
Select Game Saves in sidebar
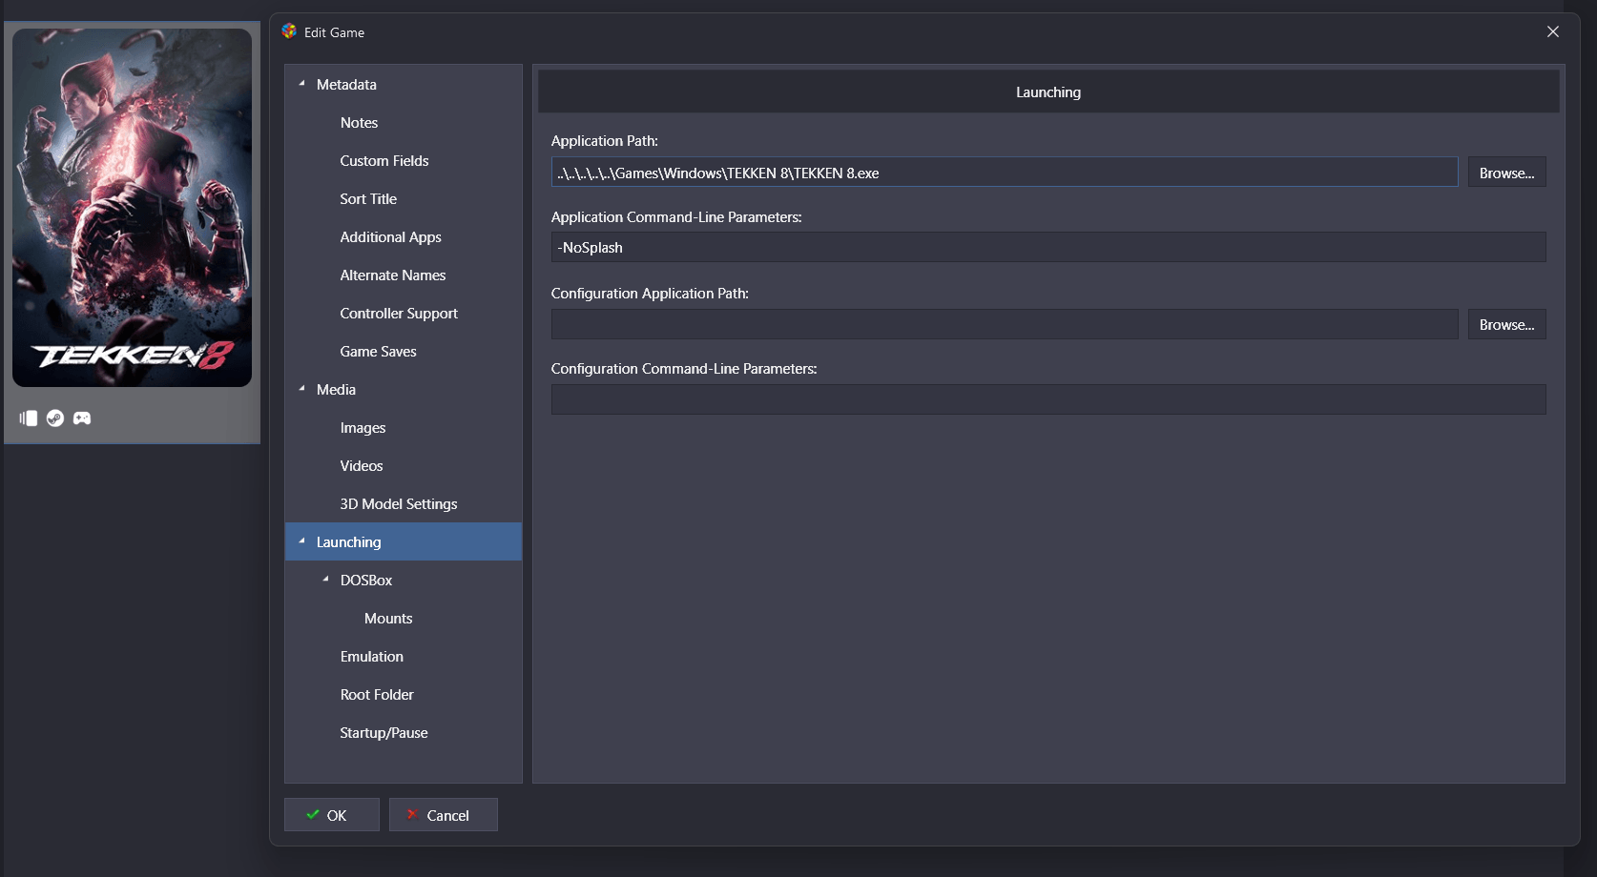click(378, 352)
